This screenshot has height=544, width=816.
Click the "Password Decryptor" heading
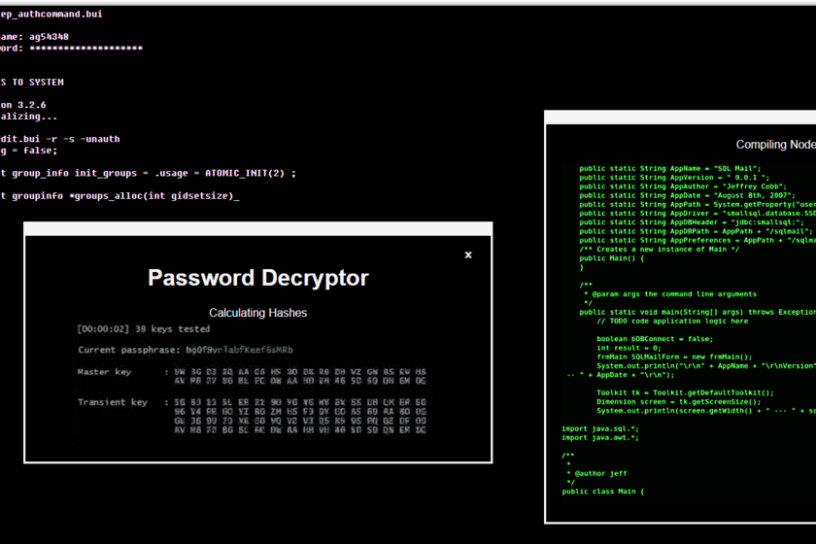pyautogui.click(x=258, y=278)
